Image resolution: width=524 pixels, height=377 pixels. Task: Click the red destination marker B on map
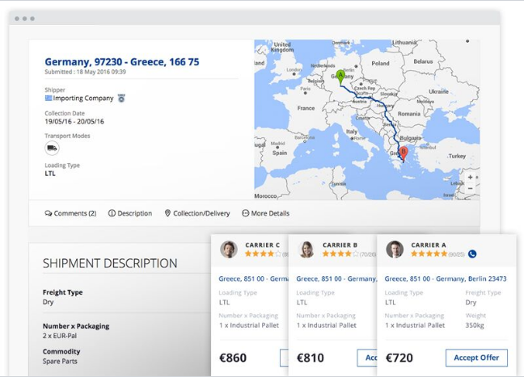coord(403,151)
